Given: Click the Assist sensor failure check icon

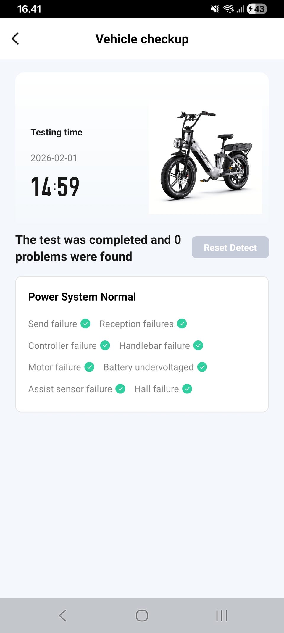Looking at the screenshot, I should point(120,389).
